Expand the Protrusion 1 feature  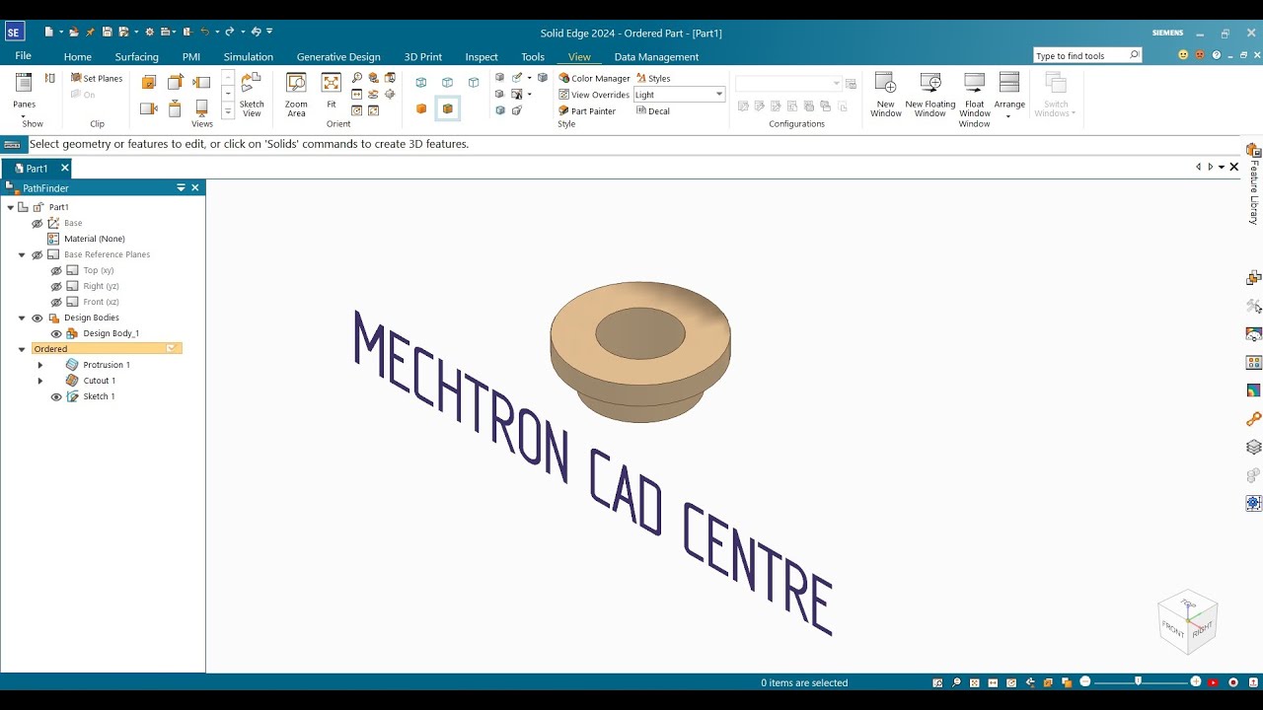[x=40, y=365]
